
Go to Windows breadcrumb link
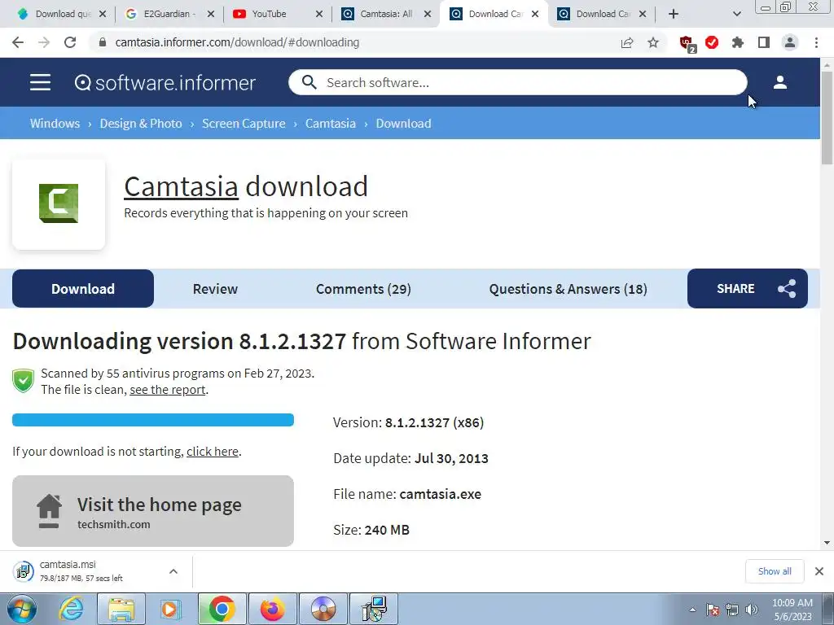click(x=55, y=124)
